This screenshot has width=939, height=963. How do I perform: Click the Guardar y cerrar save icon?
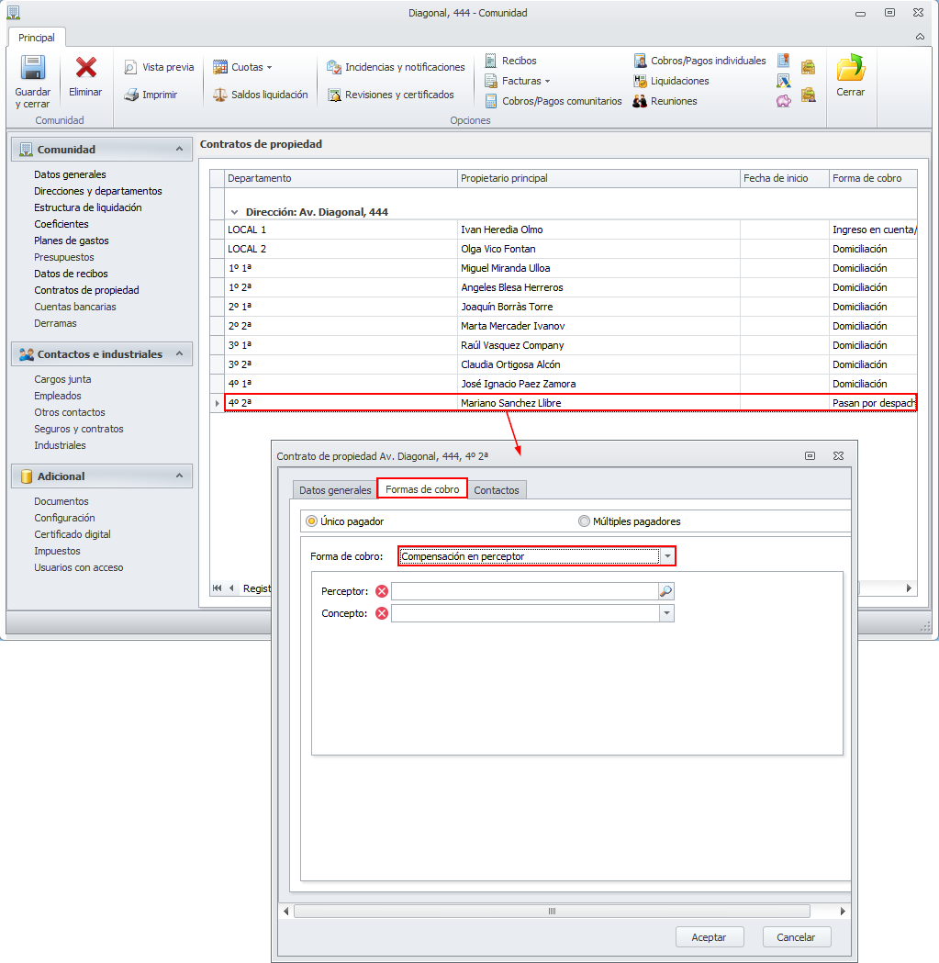tap(32, 68)
